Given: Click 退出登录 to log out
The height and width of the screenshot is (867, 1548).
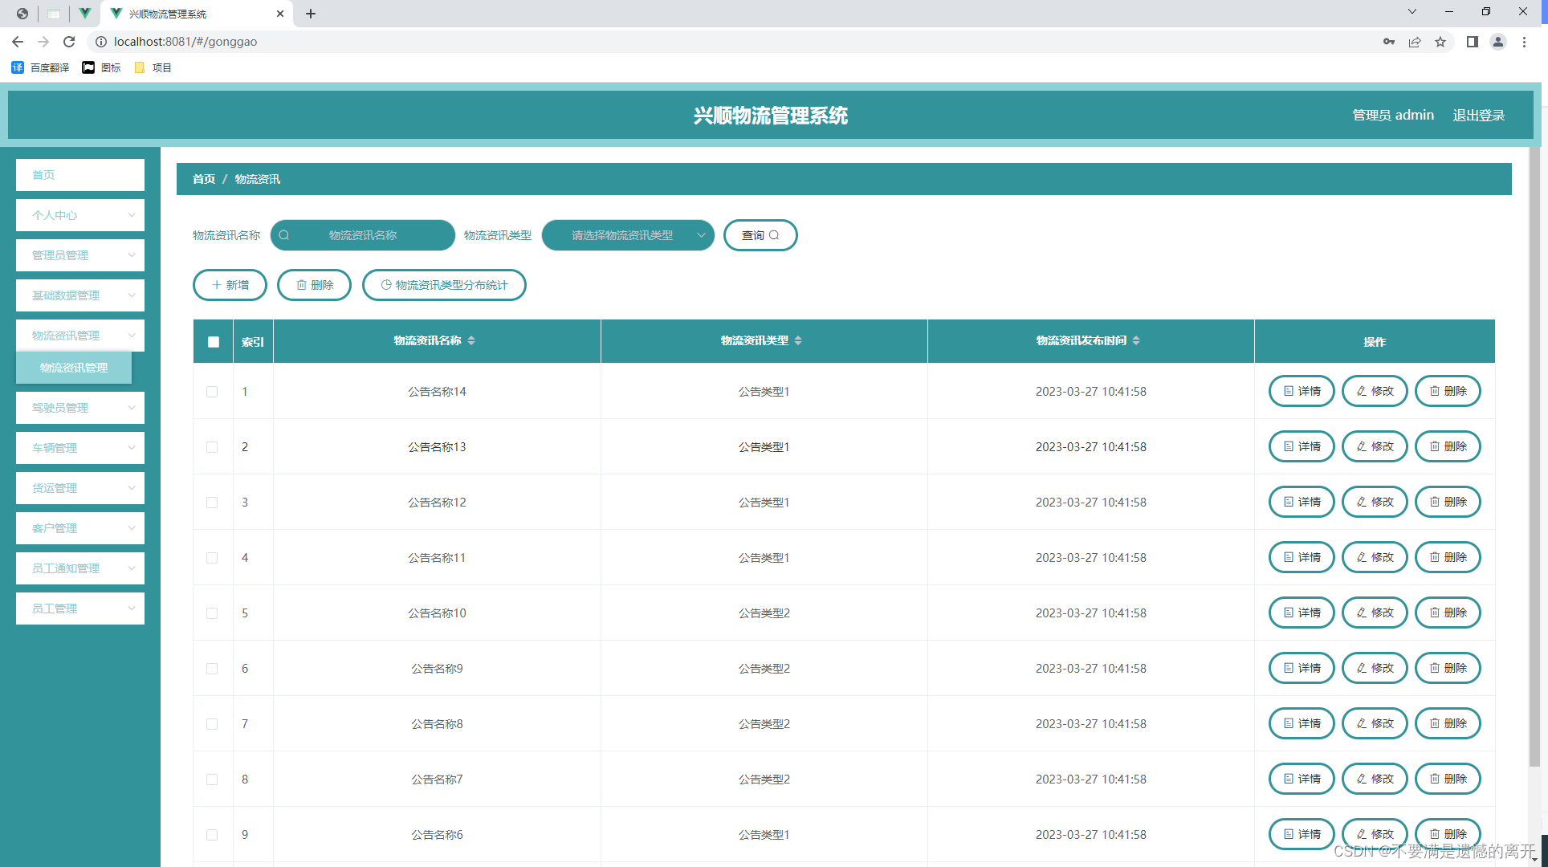Looking at the screenshot, I should coord(1478,115).
